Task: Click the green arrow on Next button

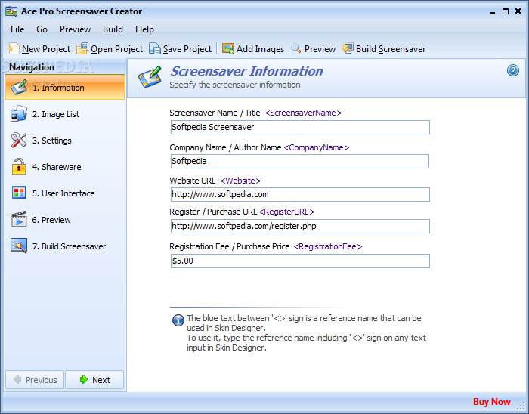Action: 84,379
